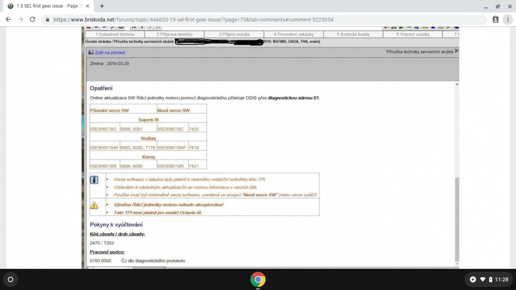Click the plus notification icon in tray
Image resolution: width=516 pixels, height=290 pixels.
473,280
